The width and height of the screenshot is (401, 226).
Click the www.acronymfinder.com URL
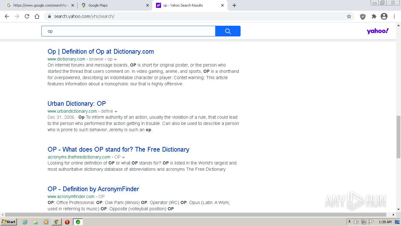click(71, 196)
